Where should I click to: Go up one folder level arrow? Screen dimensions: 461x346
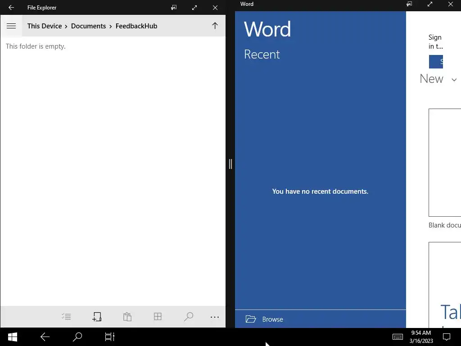click(215, 26)
